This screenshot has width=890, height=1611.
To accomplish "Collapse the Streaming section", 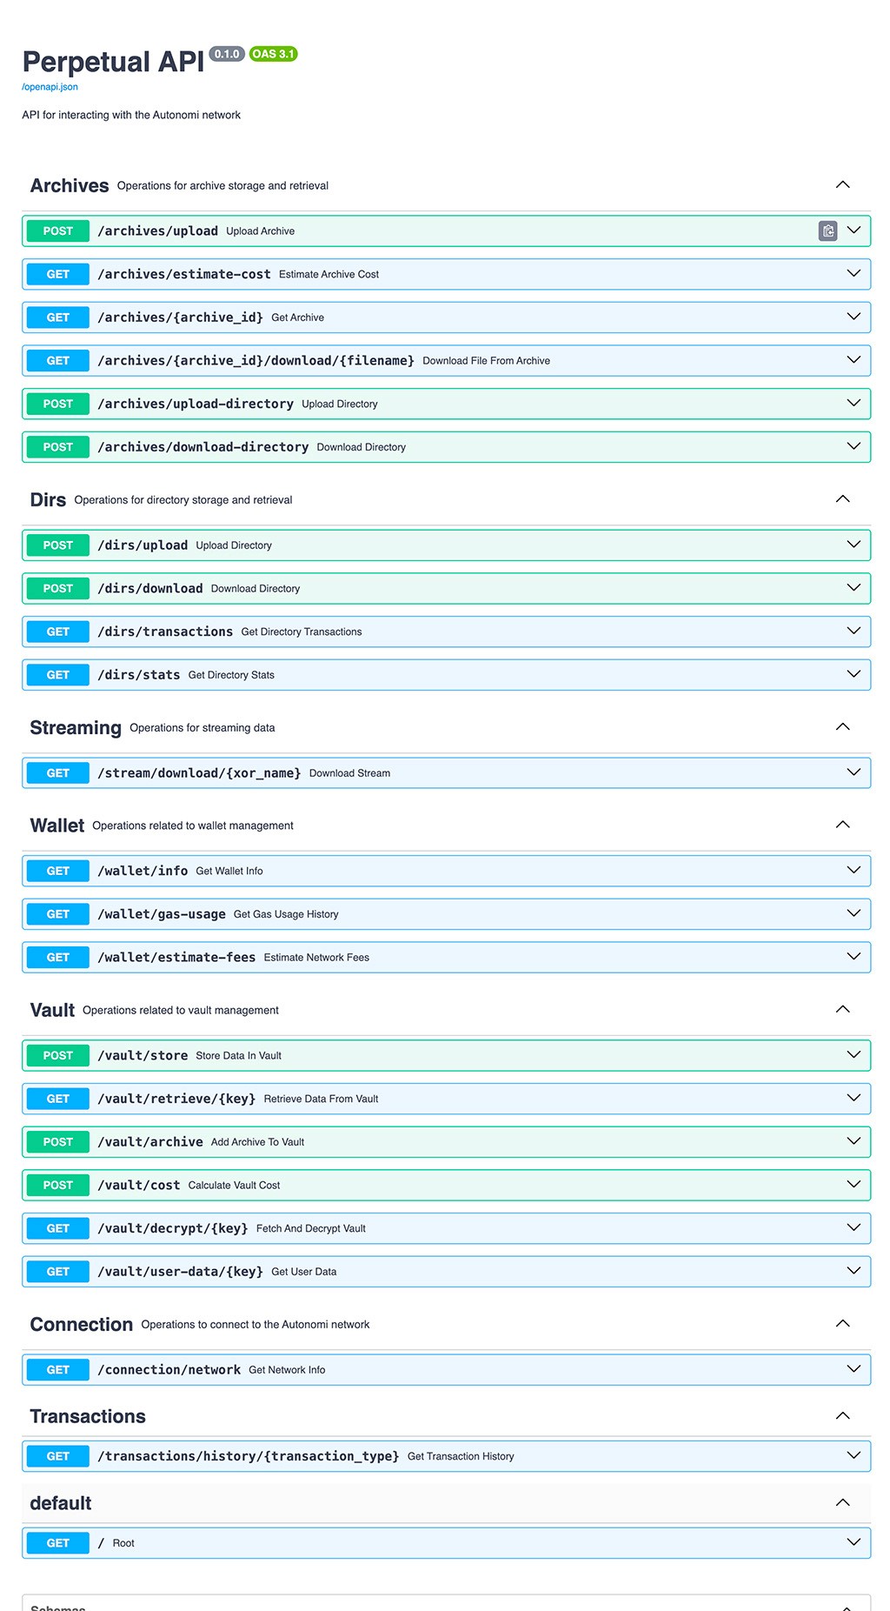I will [842, 726].
